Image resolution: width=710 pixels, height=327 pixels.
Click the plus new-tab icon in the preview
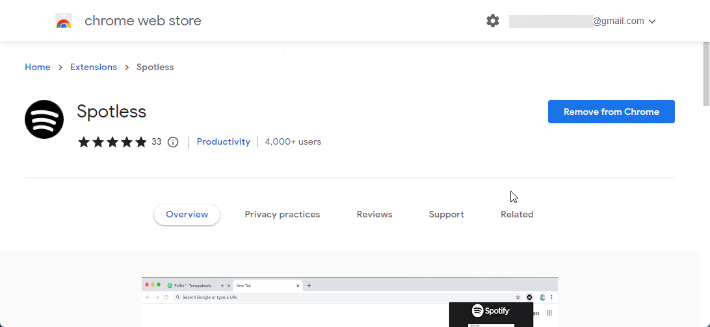(x=309, y=285)
